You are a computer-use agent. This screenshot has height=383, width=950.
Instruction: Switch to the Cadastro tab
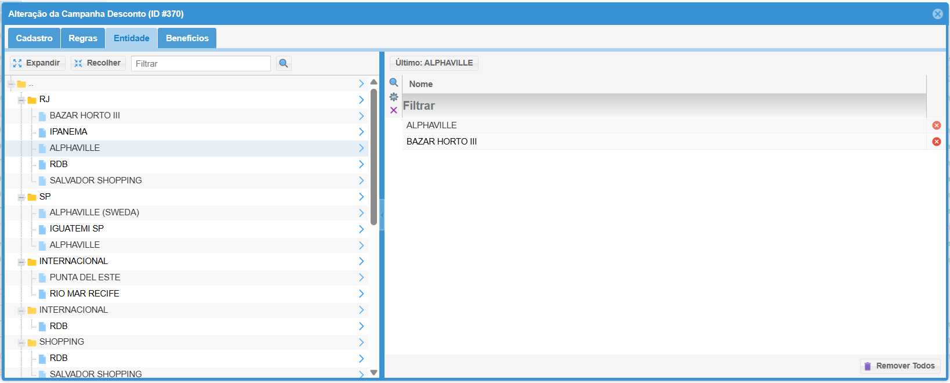pyautogui.click(x=34, y=38)
